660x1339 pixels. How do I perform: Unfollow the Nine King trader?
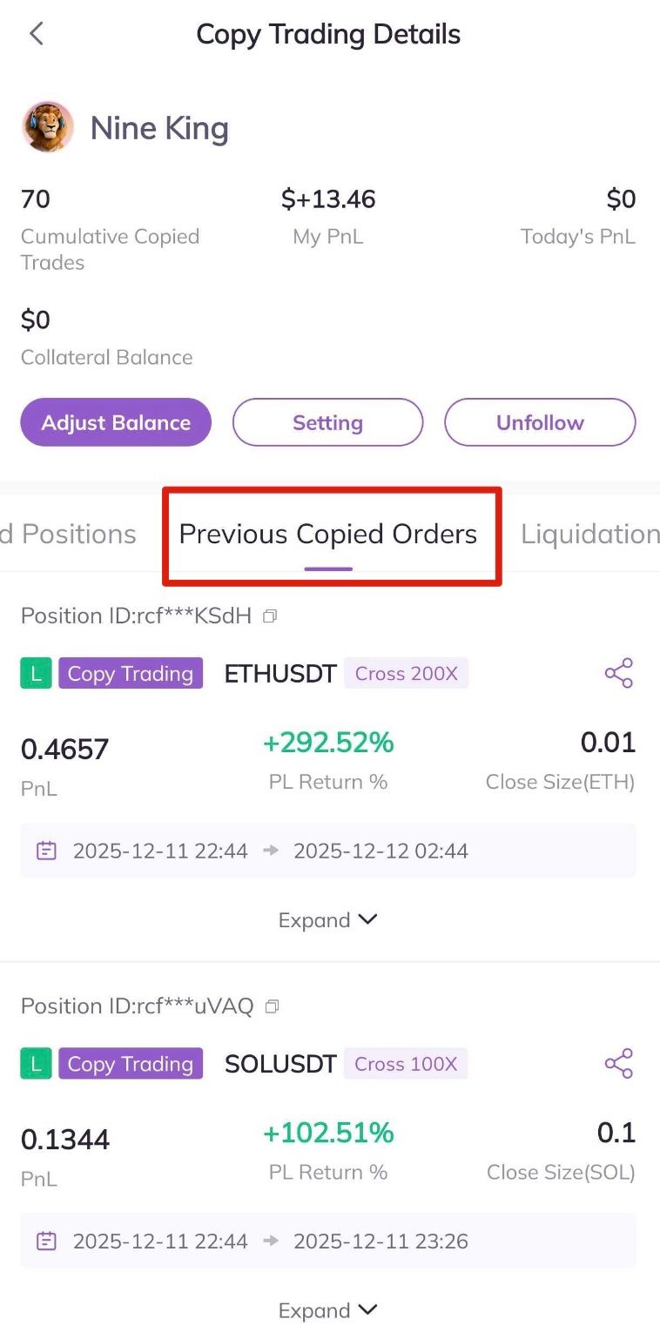540,422
